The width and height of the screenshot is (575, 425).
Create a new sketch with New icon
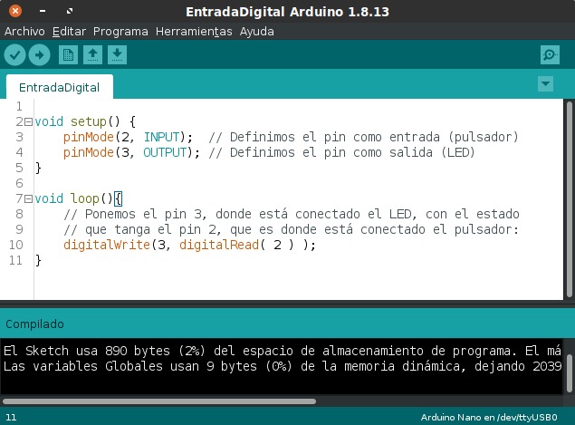[x=68, y=55]
